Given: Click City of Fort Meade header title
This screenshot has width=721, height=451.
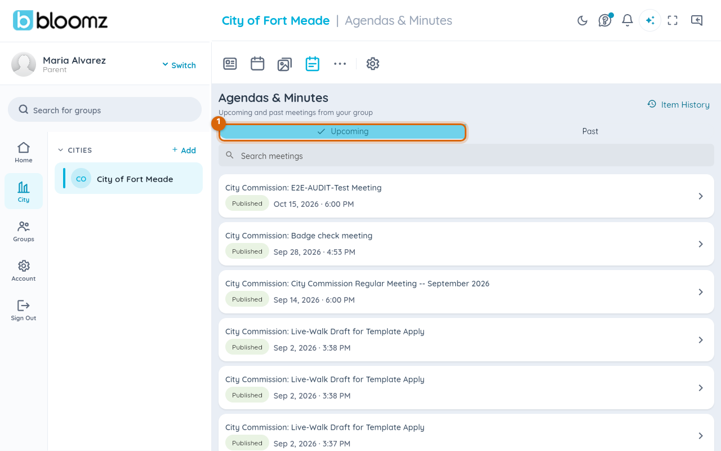Looking at the screenshot, I should pos(275,21).
